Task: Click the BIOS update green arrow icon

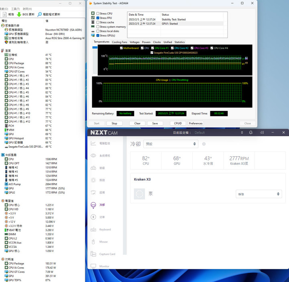Action: [x=19, y=14]
